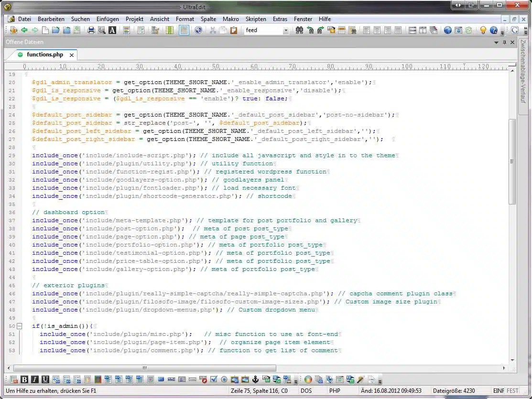Click PHP syntax mode in the status bar
Image resolution: width=532 pixels, height=399 pixels.
(335, 390)
